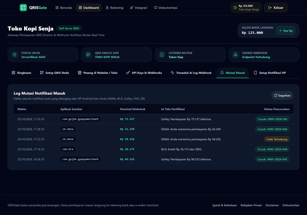The width and height of the screenshot is (307, 215).
Task: Click the Cocok: #INV-2026-041 status badge
Action: (273, 119)
